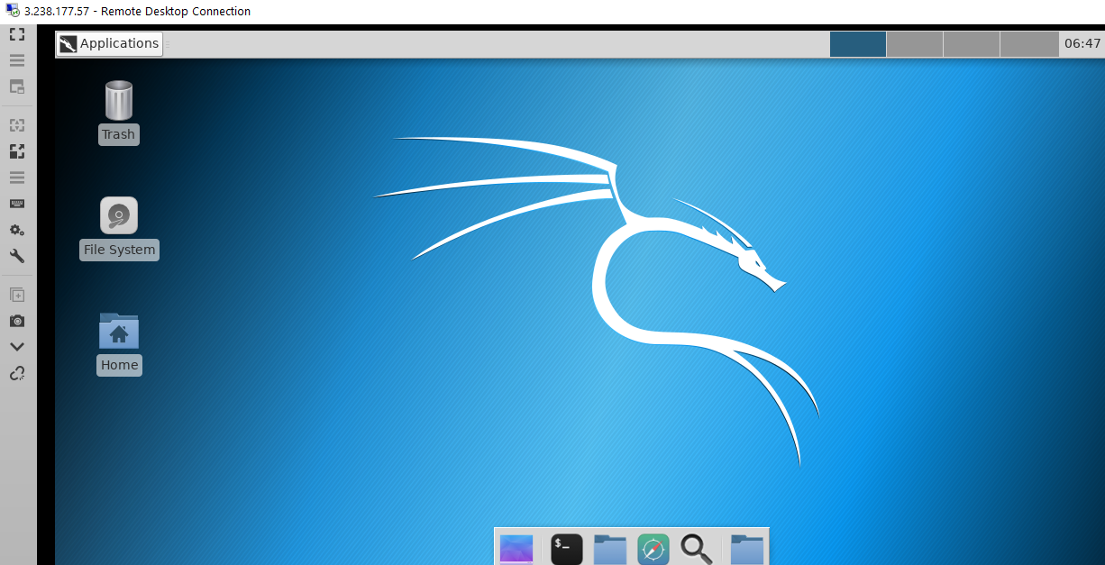Open the Applications menu
Image resolution: width=1105 pixels, height=565 pixels.
coord(109,43)
